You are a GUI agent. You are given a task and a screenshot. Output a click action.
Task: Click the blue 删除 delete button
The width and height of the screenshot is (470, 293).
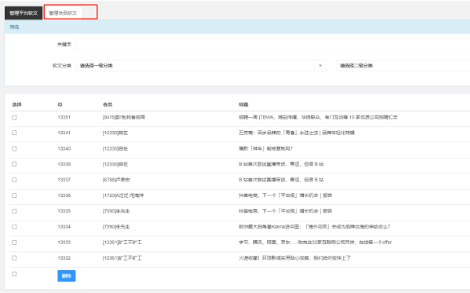67,276
